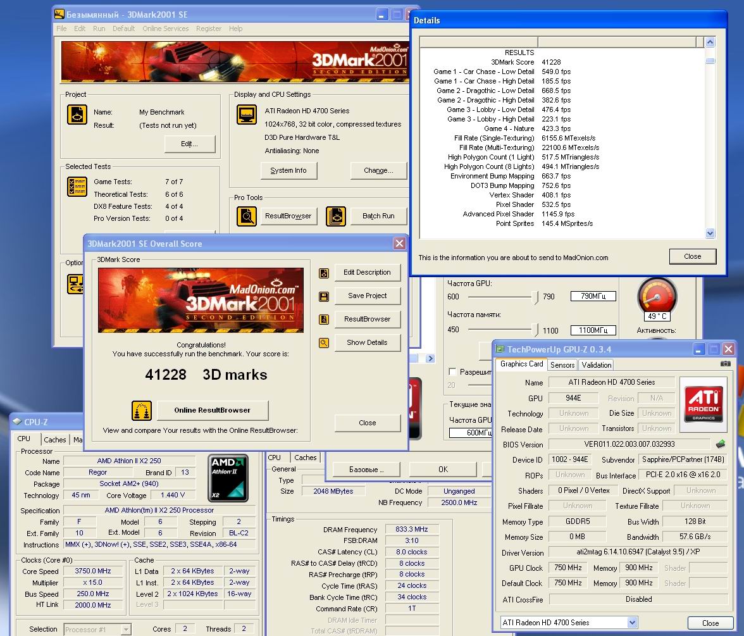Open the Online Services menu

coord(166,28)
